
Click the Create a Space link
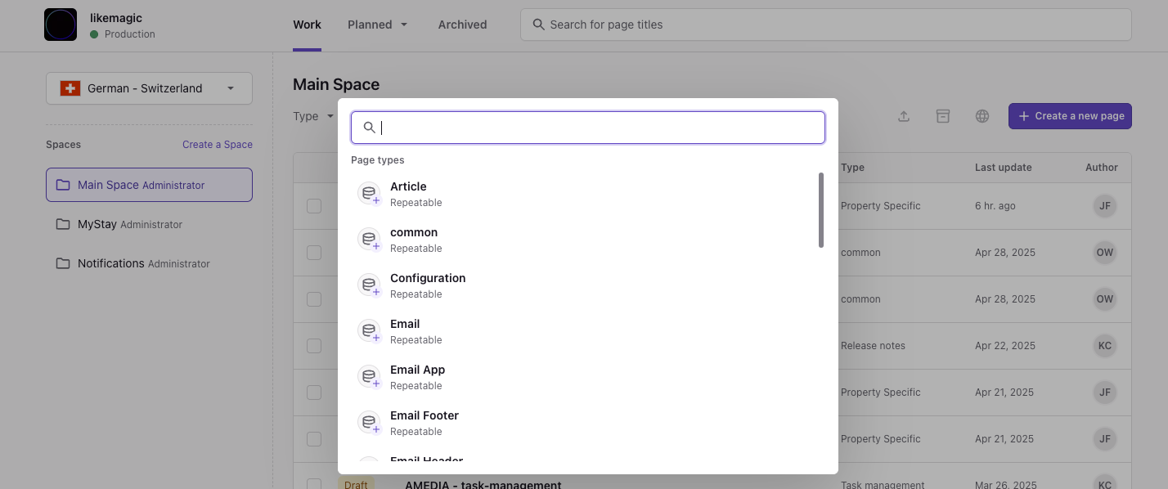217,145
